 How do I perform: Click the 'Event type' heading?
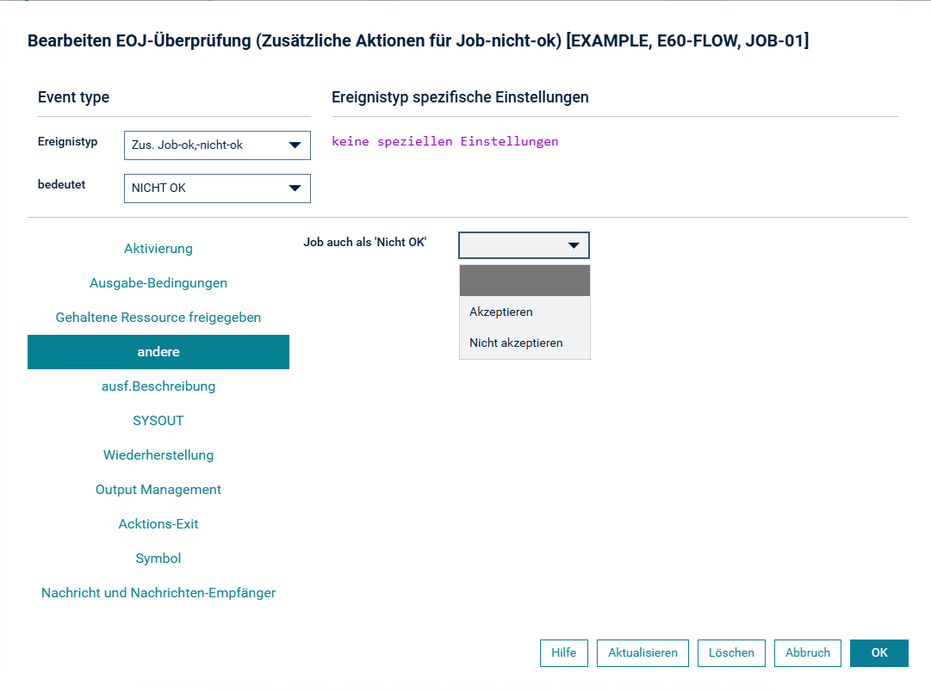(73, 97)
